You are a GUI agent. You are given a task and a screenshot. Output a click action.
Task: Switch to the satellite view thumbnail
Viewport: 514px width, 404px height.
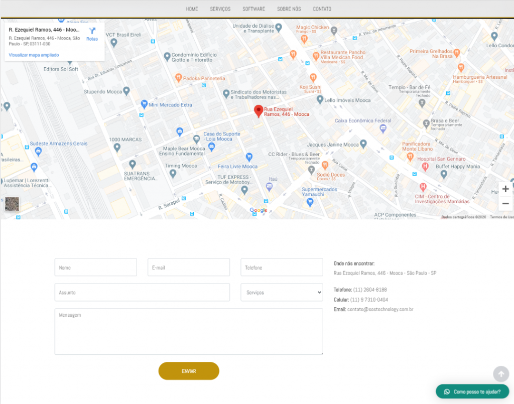(x=12, y=204)
